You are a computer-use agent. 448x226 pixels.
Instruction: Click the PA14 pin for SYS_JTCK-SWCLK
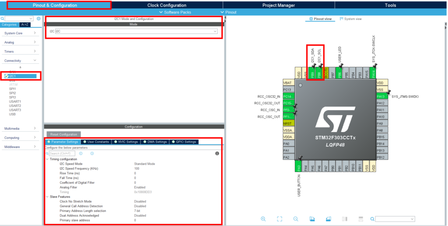373,73
